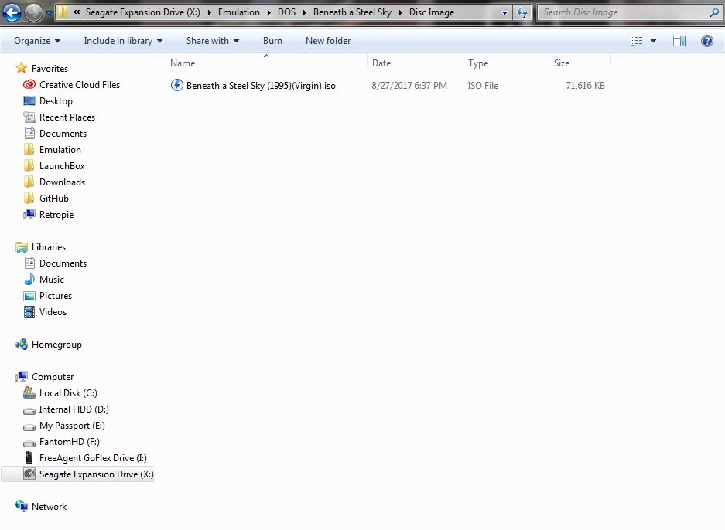Click the folder icon in address bar

tap(63, 12)
